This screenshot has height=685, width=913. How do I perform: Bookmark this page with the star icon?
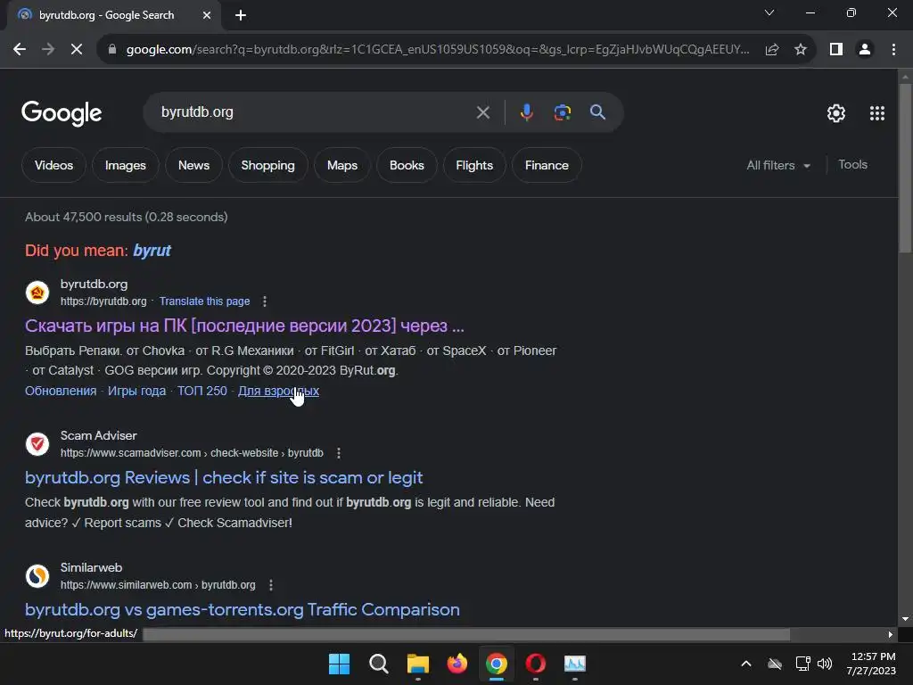(801, 50)
